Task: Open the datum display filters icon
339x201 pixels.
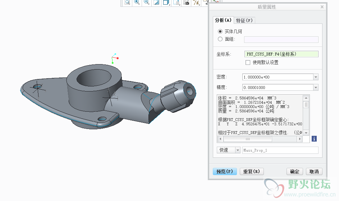Action: (196, 3)
